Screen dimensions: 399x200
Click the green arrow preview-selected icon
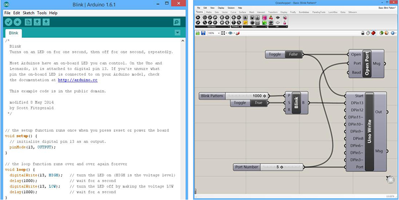click(382, 33)
